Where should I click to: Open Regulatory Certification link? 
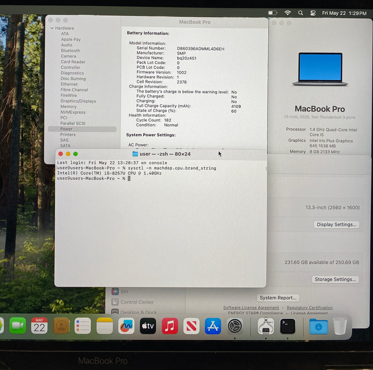310,308
